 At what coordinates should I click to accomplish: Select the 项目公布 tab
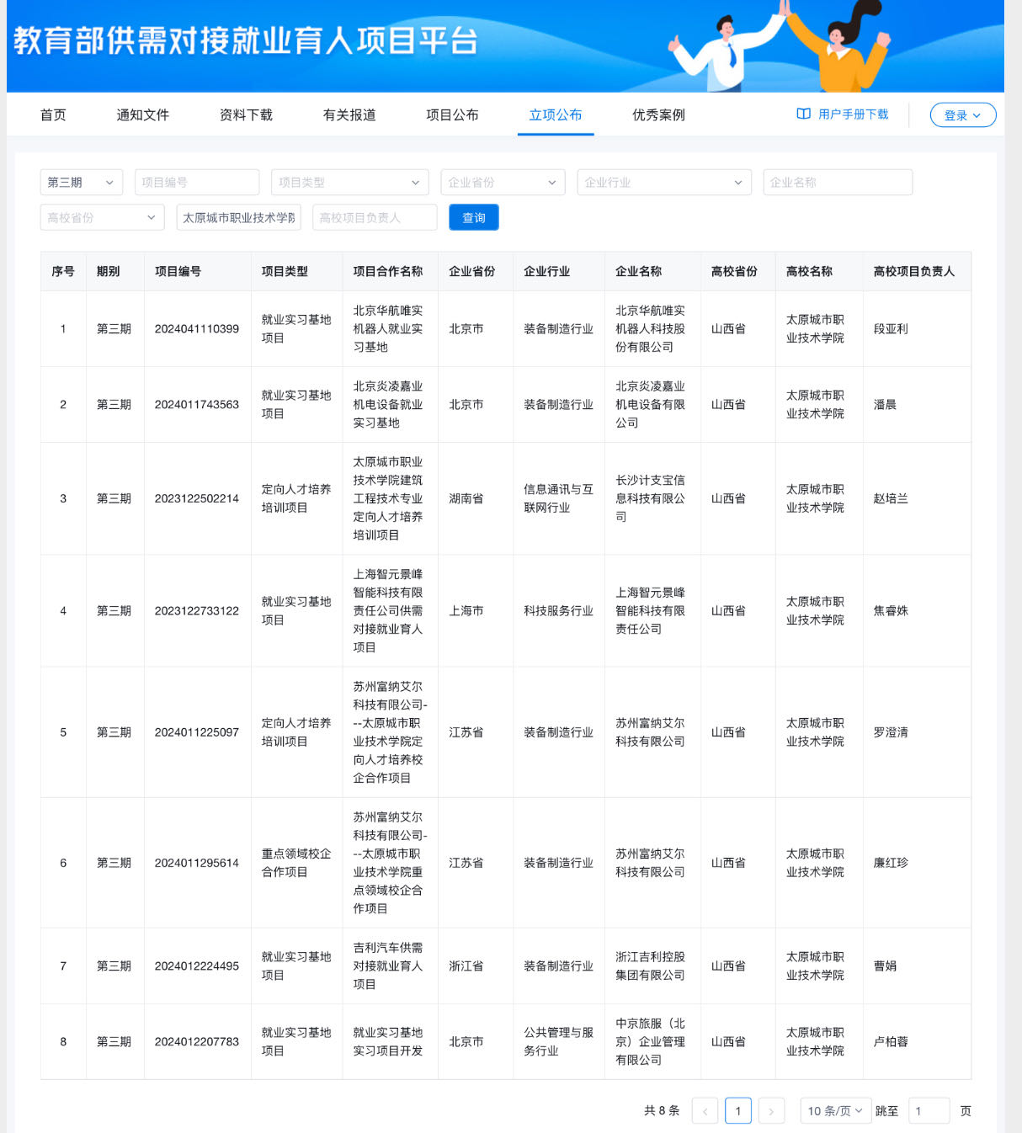pyautogui.click(x=452, y=115)
